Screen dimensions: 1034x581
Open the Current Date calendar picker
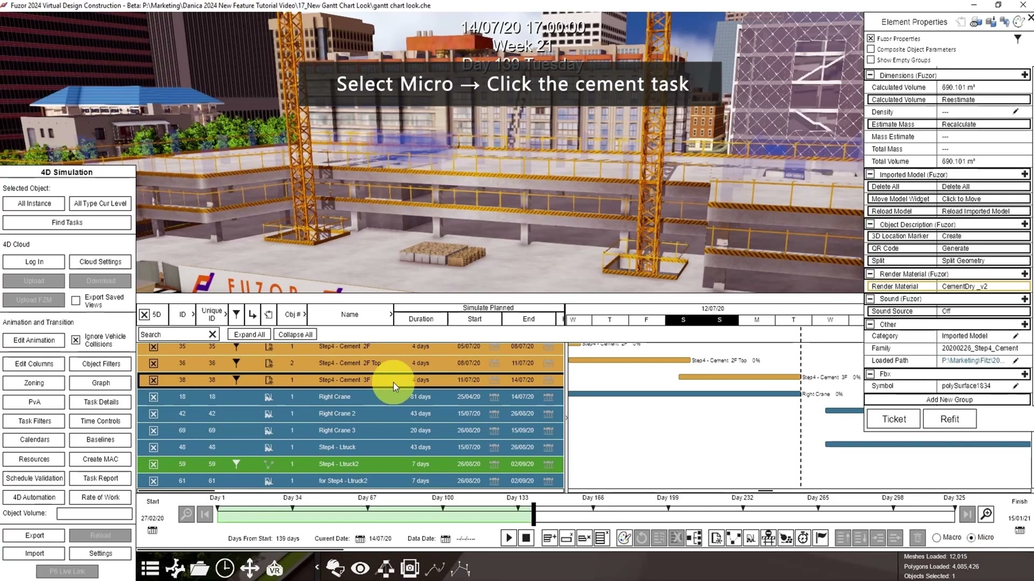[360, 539]
